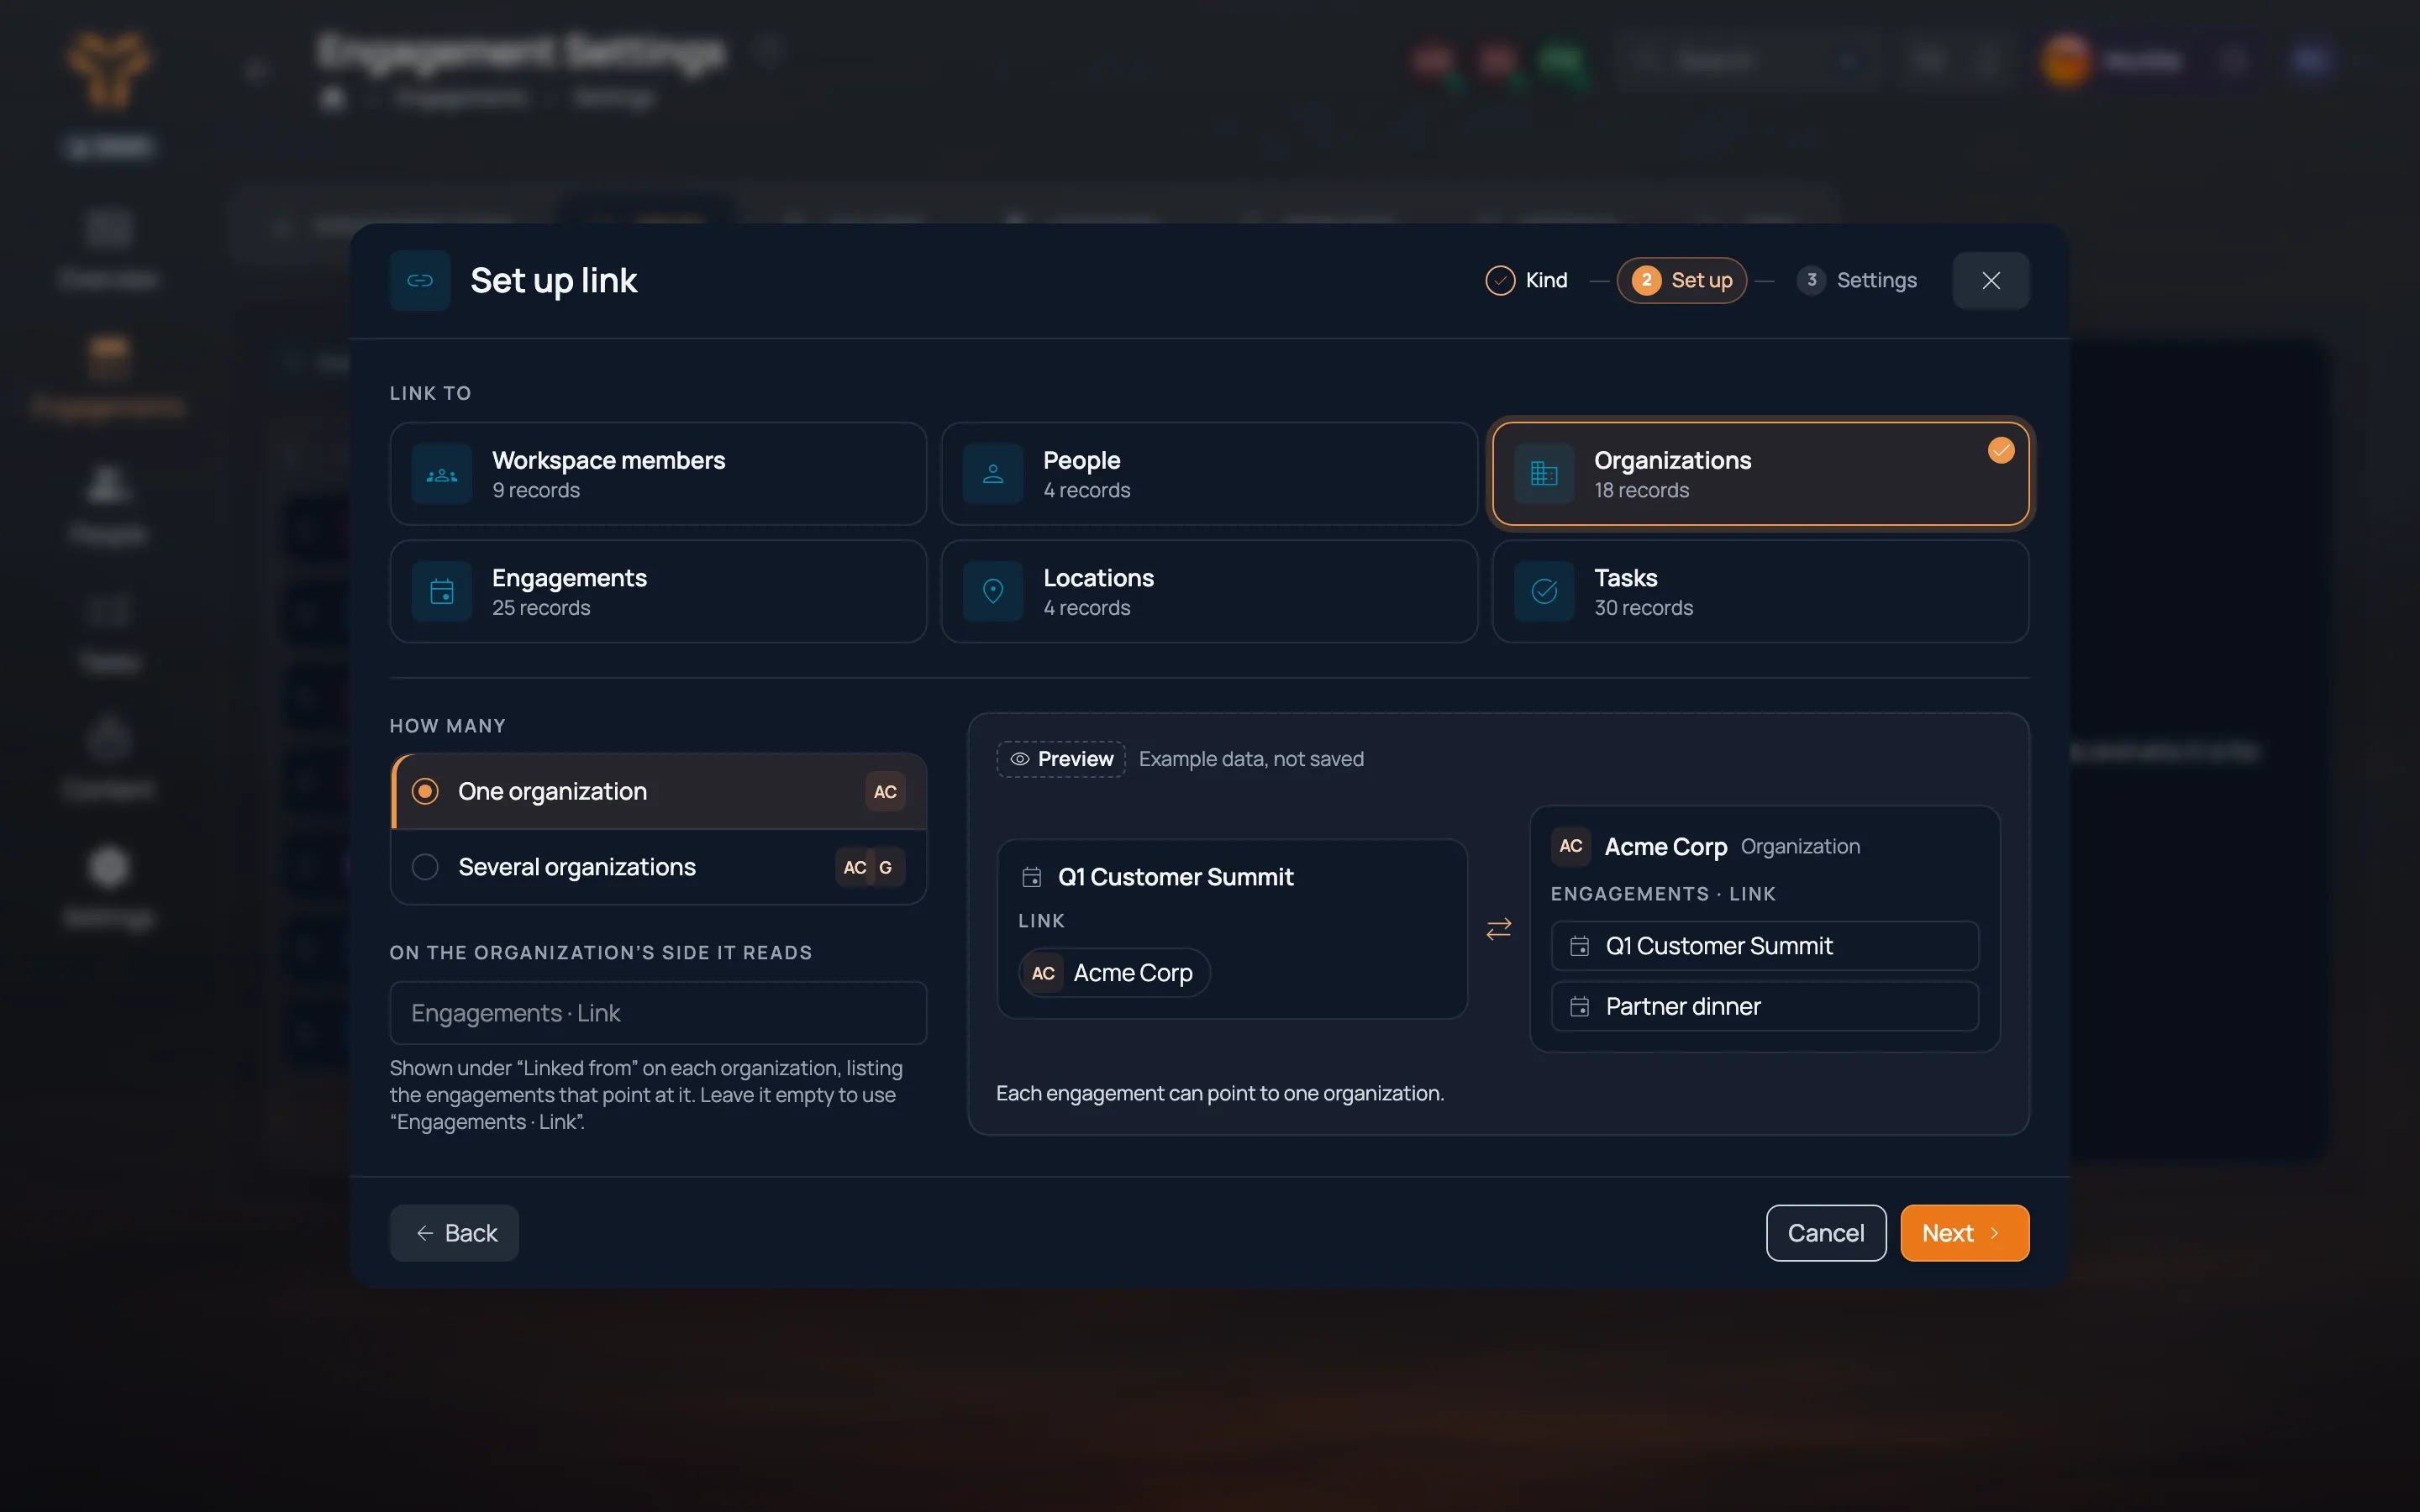2420x1512 pixels.
Task: Click the Engagements card calendar icon
Action: point(442,592)
